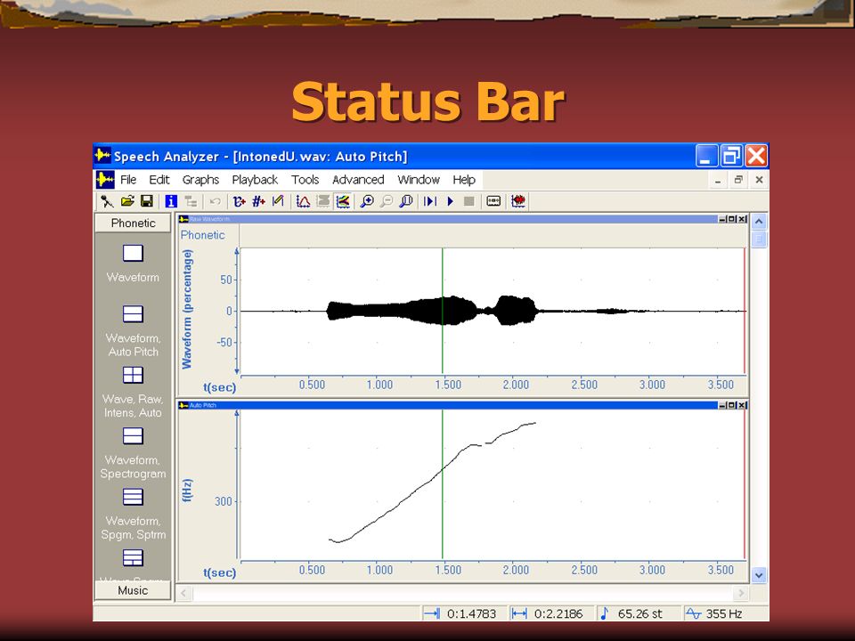Maximize the Auto Pitch graph pane
Image resolution: width=855 pixels, height=641 pixels.
732,405
